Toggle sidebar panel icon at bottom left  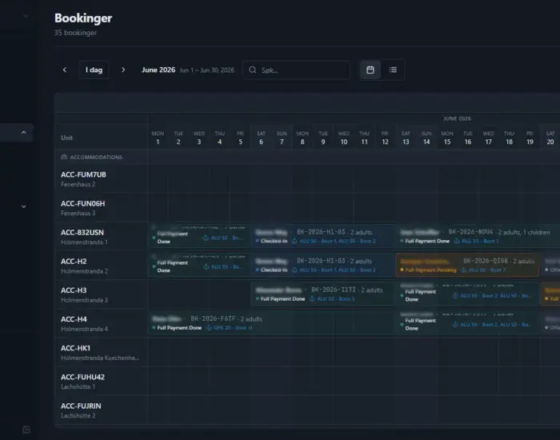tap(26, 430)
